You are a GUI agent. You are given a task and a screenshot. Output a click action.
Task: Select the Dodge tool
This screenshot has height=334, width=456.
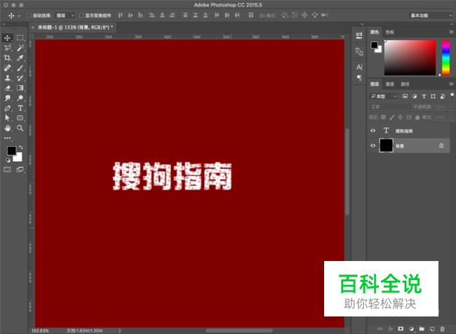20,98
